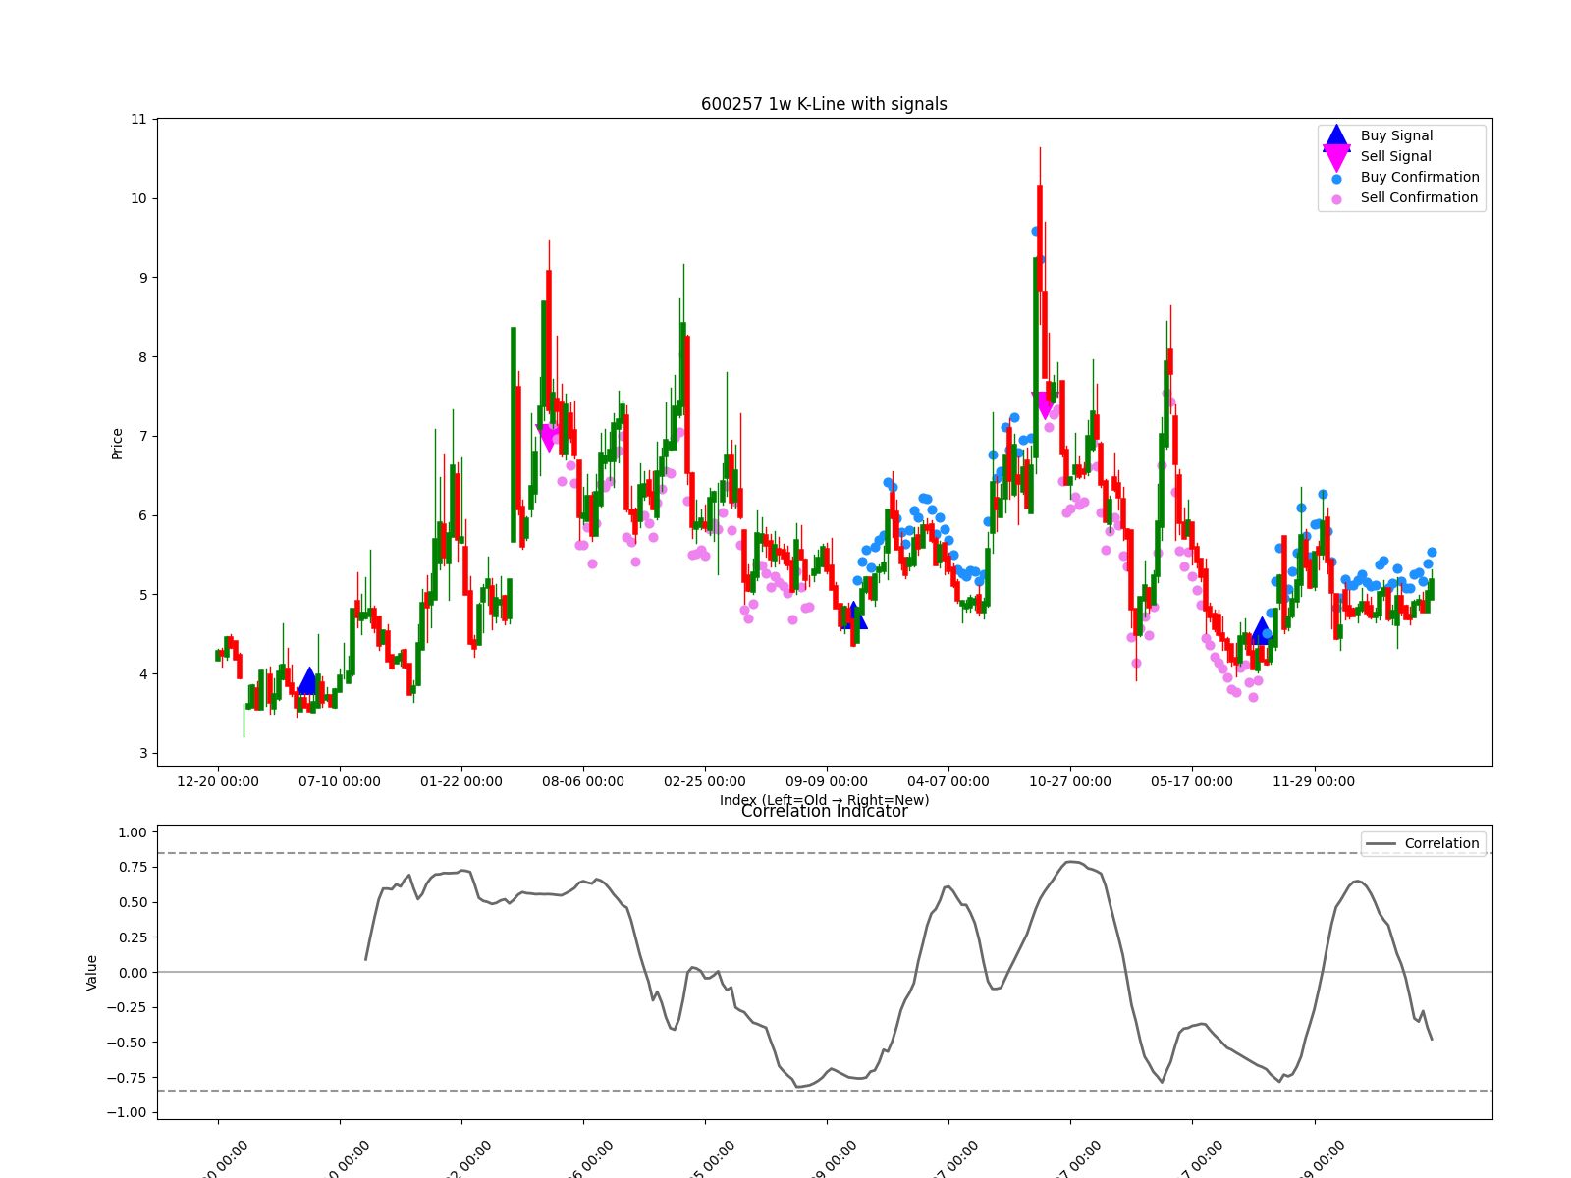Click the lower dashed threshold line in correlation chart

tap(825, 1091)
